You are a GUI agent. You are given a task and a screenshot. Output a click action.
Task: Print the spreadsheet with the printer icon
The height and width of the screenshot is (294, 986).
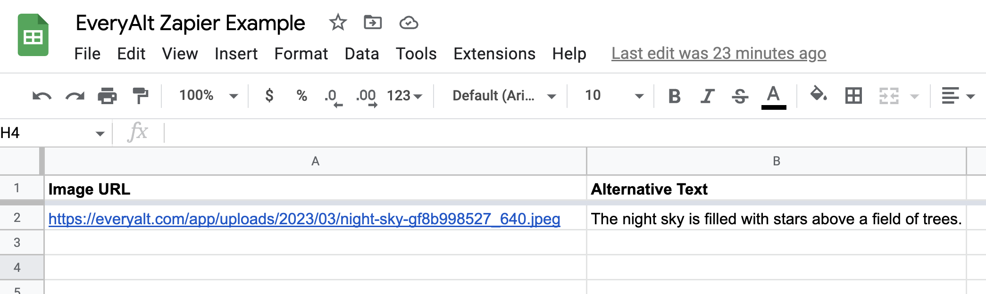pos(107,96)
